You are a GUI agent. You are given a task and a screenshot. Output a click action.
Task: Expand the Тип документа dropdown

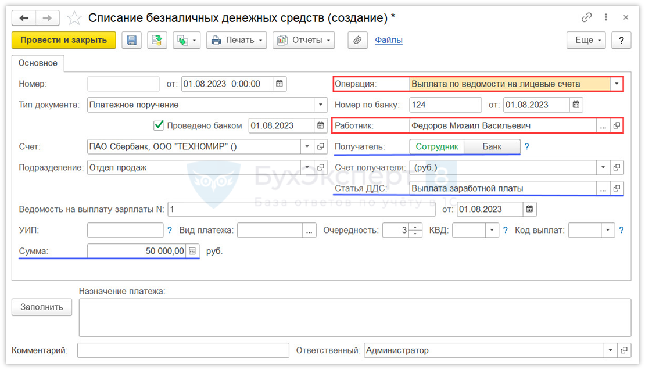coord(320,105)
